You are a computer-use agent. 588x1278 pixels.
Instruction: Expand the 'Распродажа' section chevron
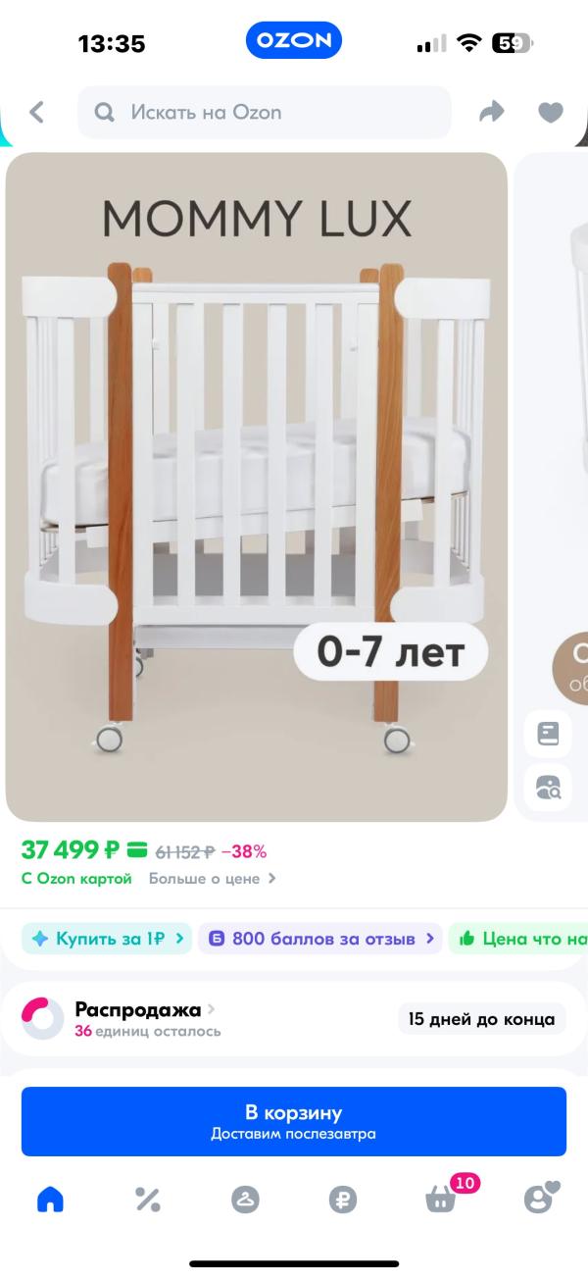click(x=212, y=1008)
